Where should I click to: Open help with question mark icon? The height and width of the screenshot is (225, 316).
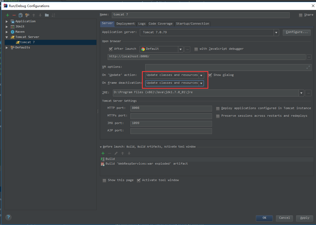tap(9, 217)
